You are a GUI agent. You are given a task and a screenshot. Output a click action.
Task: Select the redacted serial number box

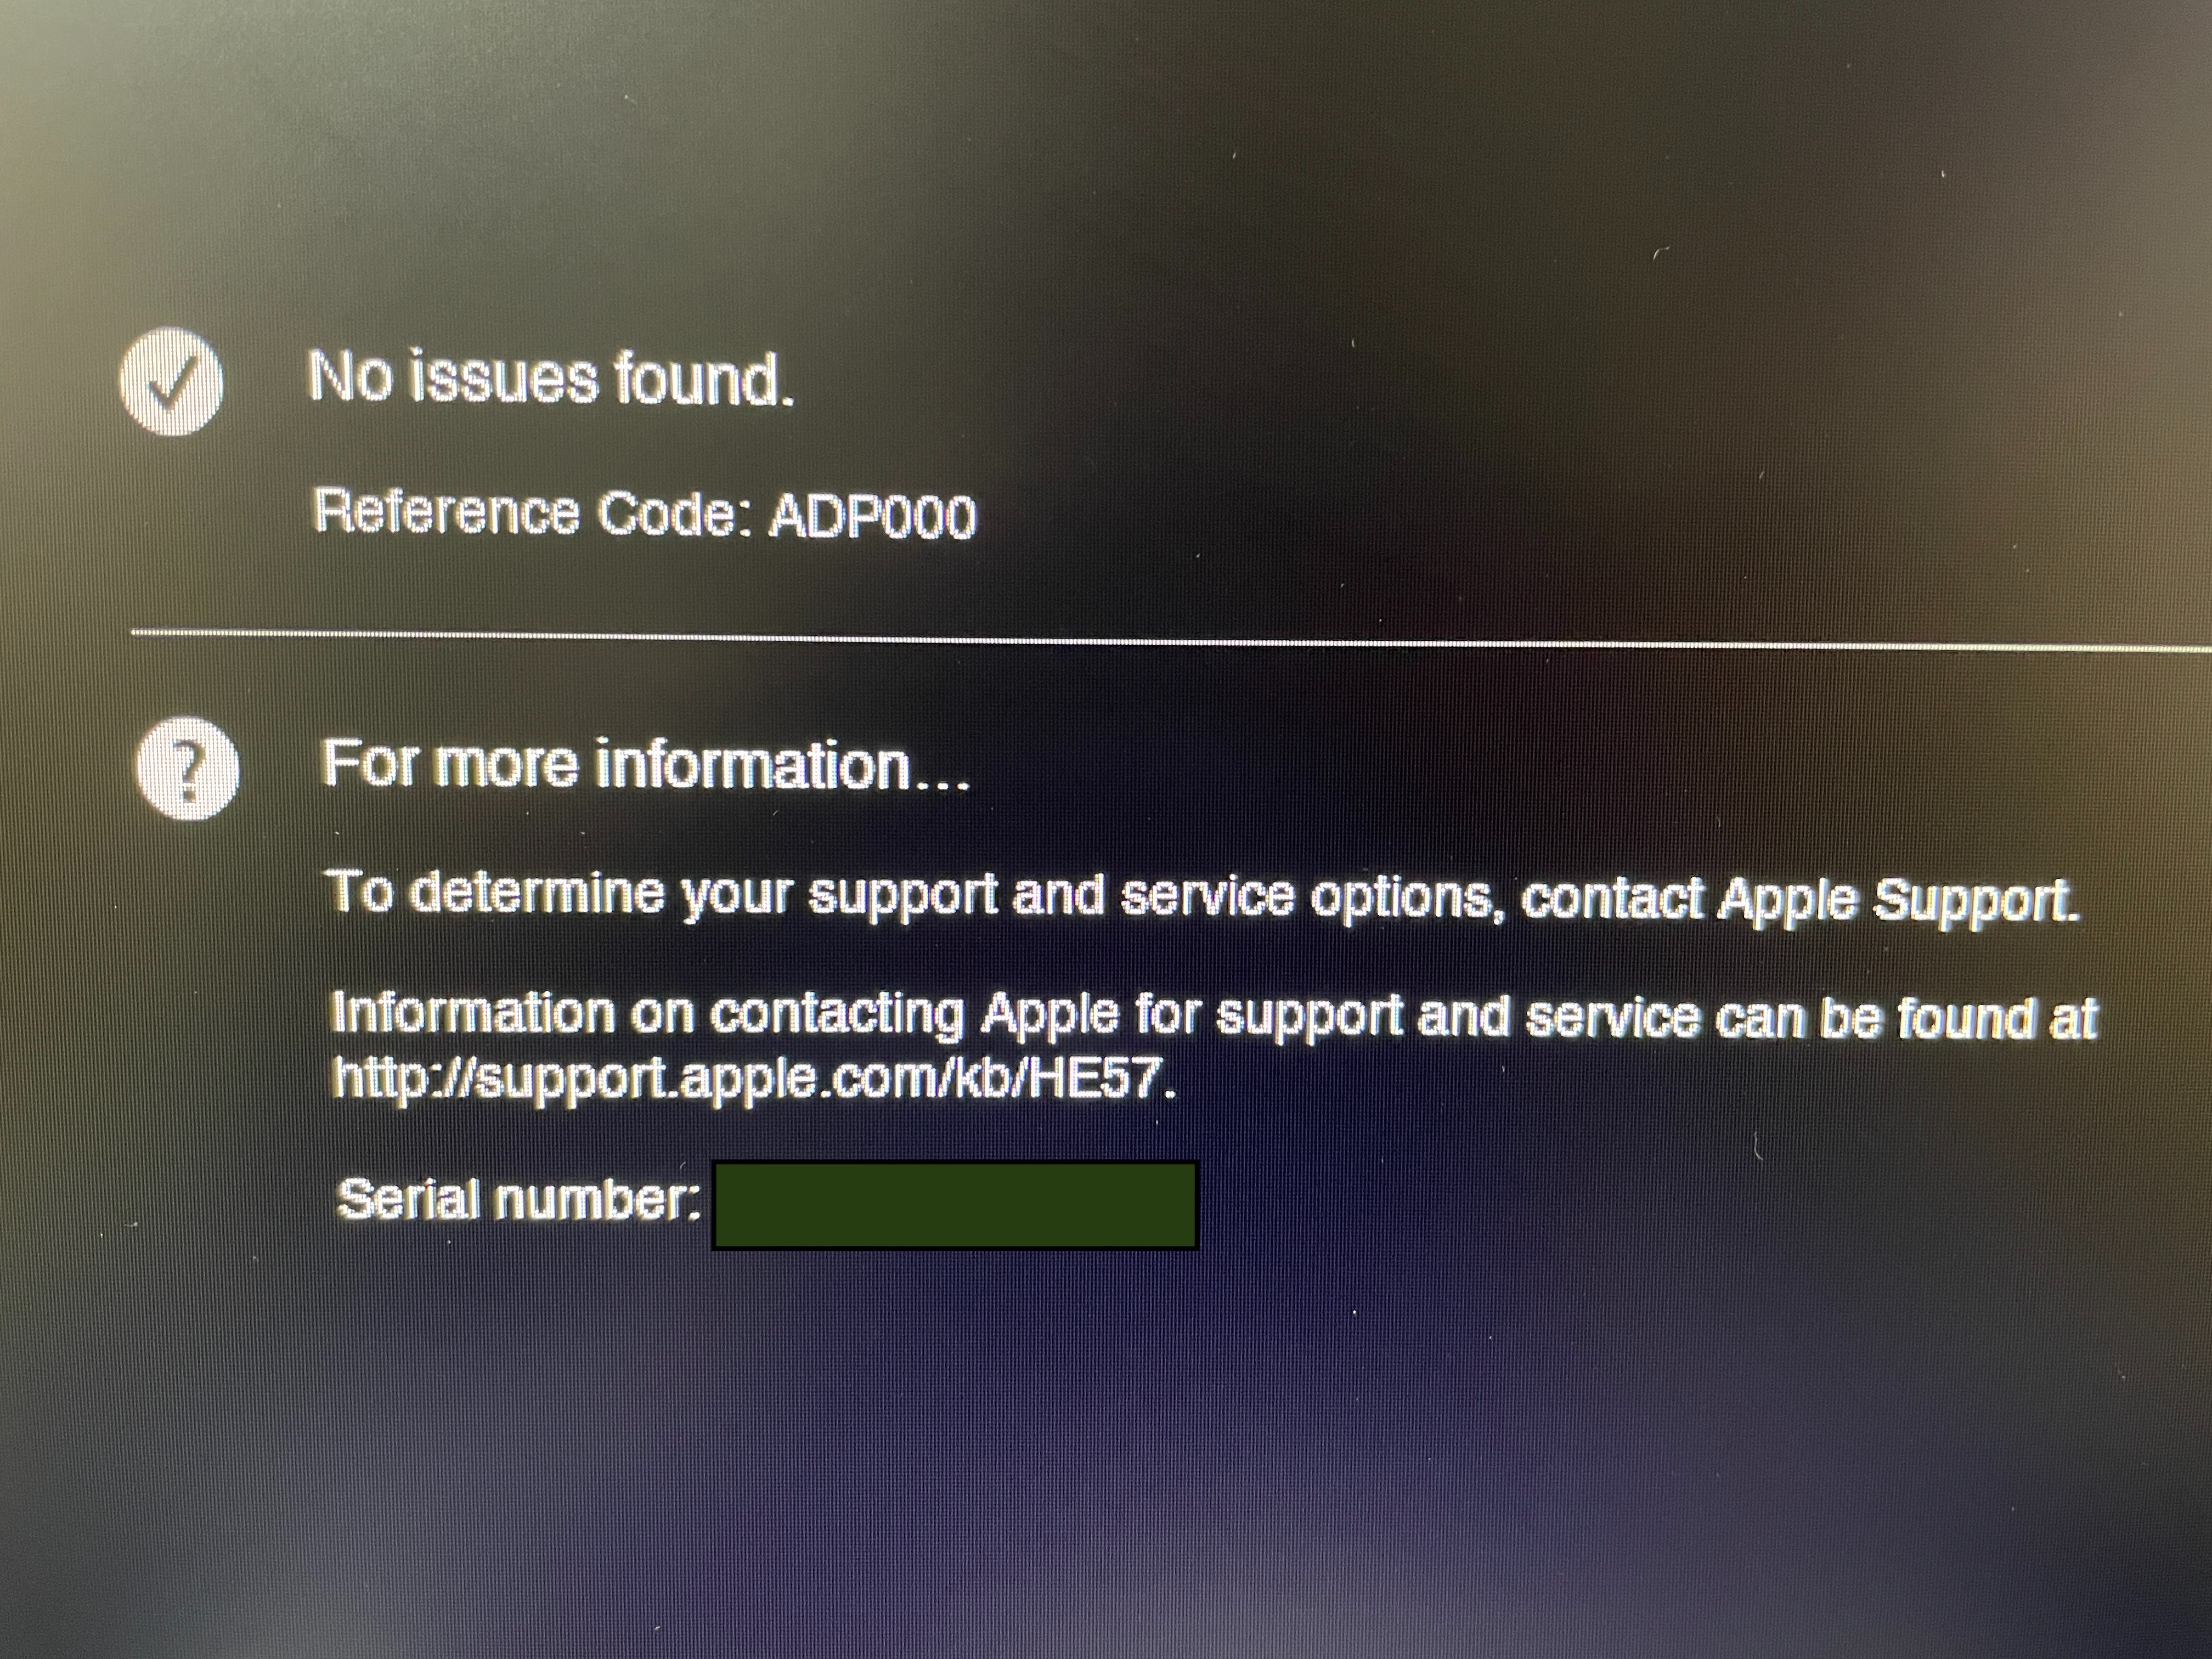pos(955,1205)
